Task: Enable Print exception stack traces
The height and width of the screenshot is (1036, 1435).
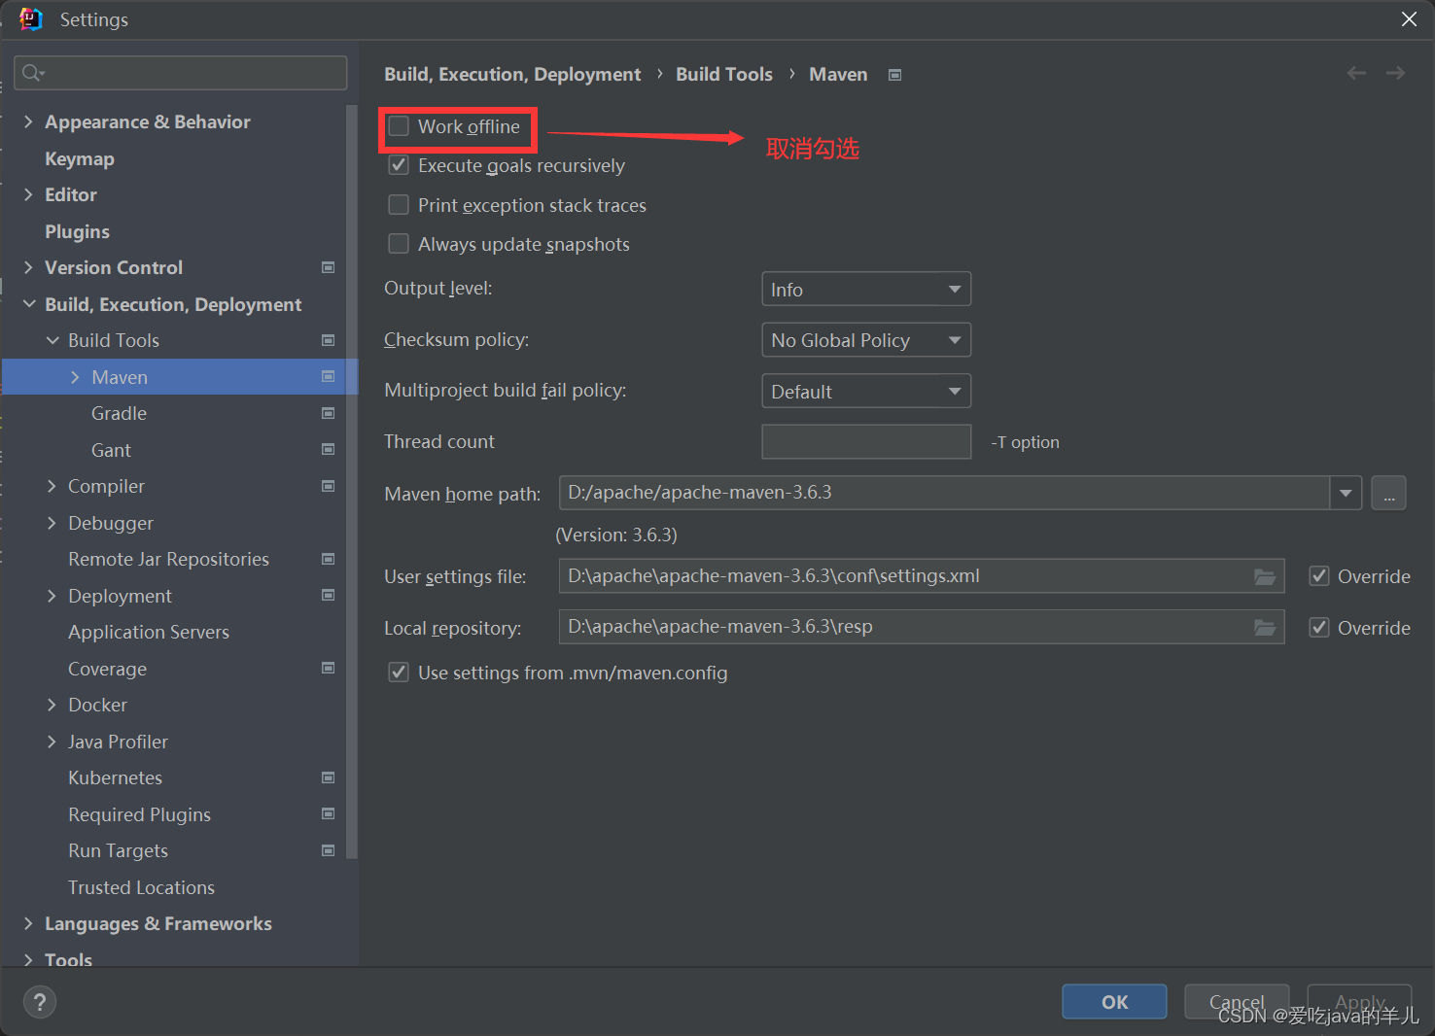Action: click(399, 205)
